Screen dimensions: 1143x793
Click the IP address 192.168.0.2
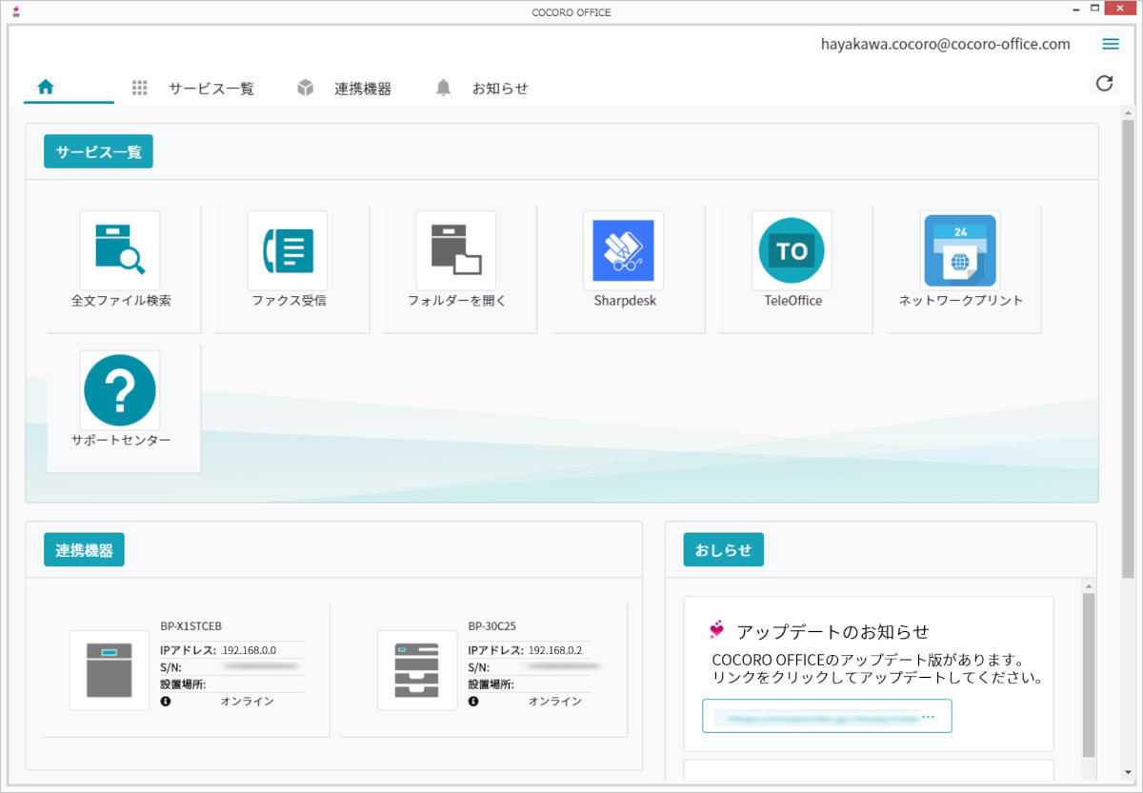tap(557, 650)
